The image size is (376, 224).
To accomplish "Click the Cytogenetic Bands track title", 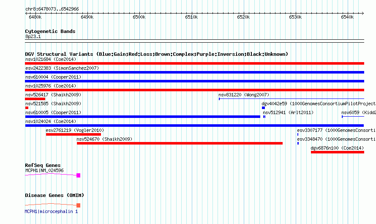I will point(50,31).
